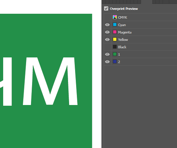Select the spot color row labeled 2
This screenshot has width=177, height=148.
tap(119, 62)
